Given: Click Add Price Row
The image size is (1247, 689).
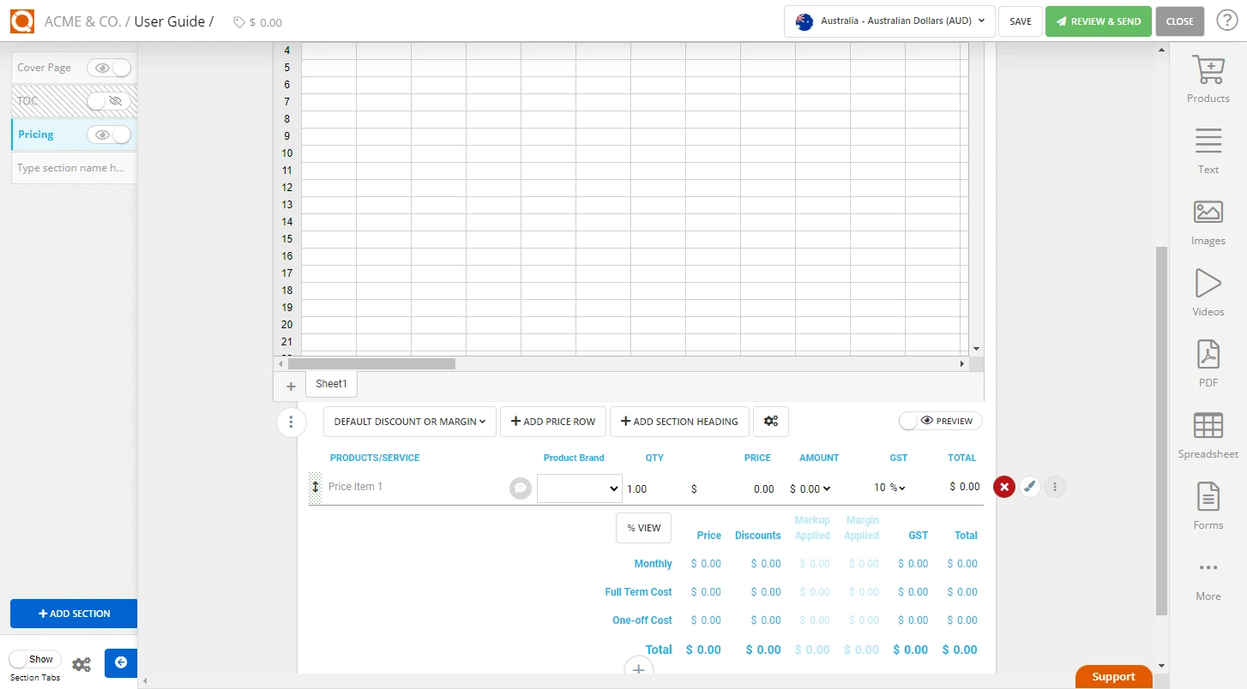Looking at the screenshot, I should click(x=552, y=421).
